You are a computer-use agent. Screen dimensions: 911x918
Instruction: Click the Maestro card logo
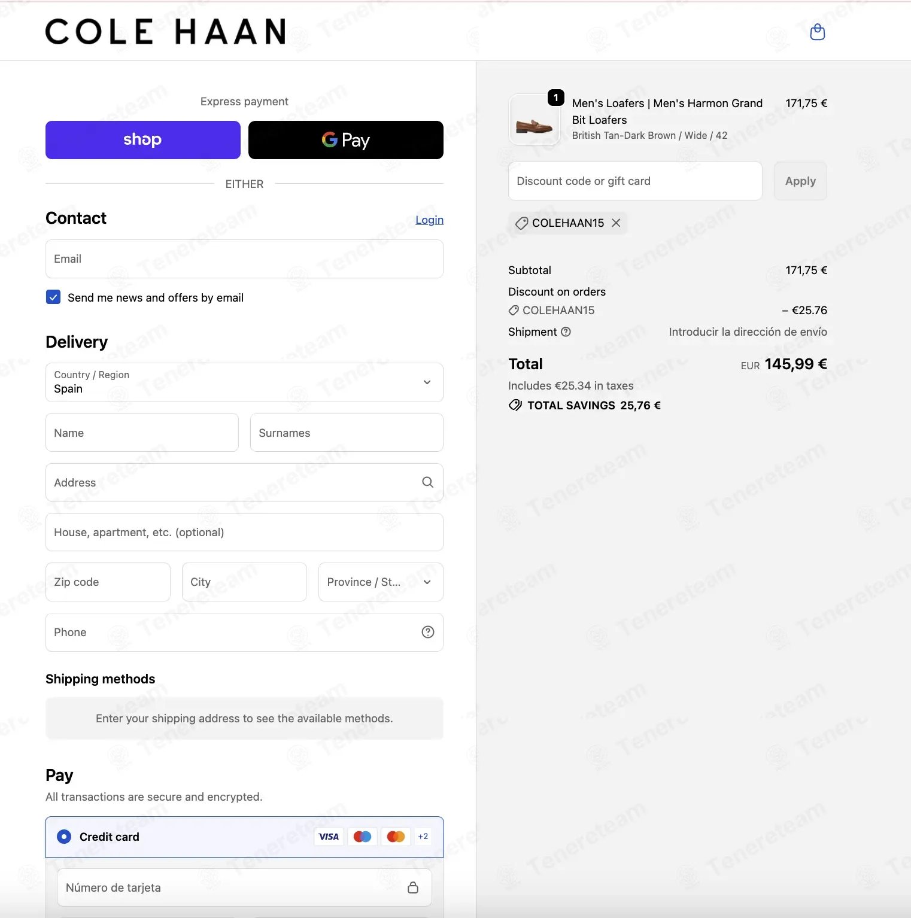[362, 837]
